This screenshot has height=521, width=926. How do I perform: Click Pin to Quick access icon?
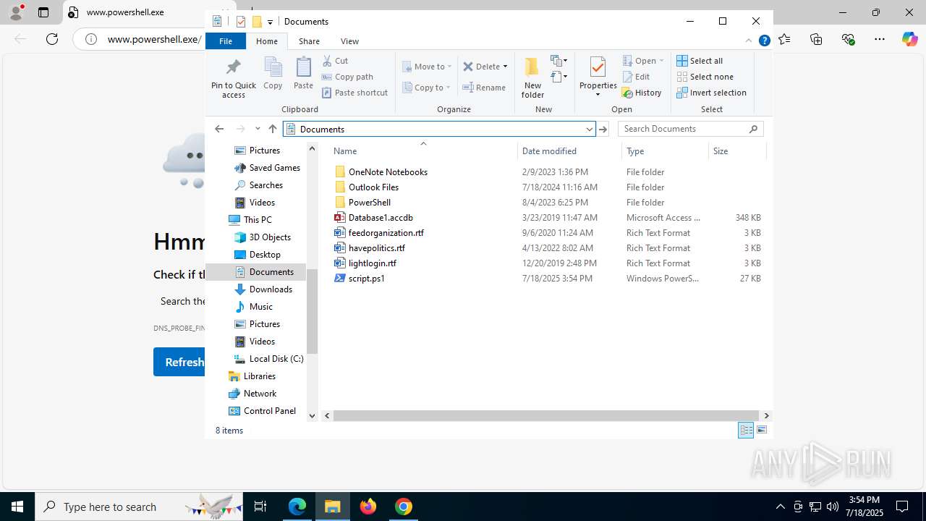point(233,67)
